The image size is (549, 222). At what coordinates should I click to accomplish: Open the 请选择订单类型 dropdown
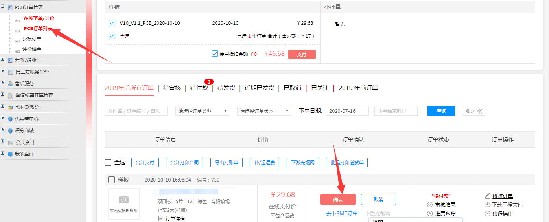coord(202,111)
